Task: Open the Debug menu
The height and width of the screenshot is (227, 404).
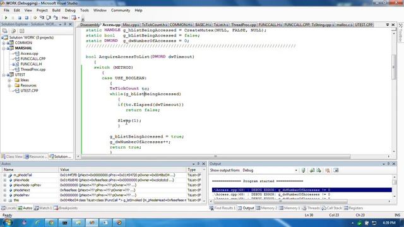Action: pyautogui.click(x=70, y=10)
